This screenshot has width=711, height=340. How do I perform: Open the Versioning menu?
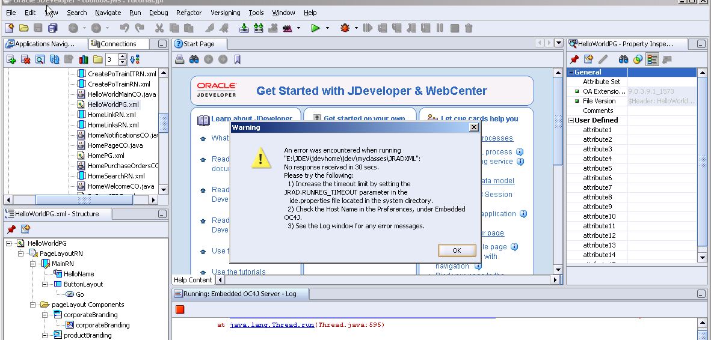coord(224,13)
